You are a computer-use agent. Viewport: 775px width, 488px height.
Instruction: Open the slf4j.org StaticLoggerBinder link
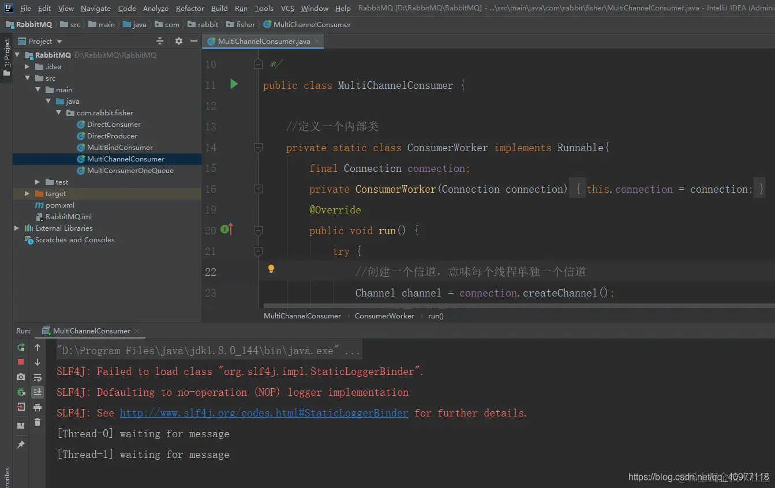pyautogui.click(x=264, y=413)
